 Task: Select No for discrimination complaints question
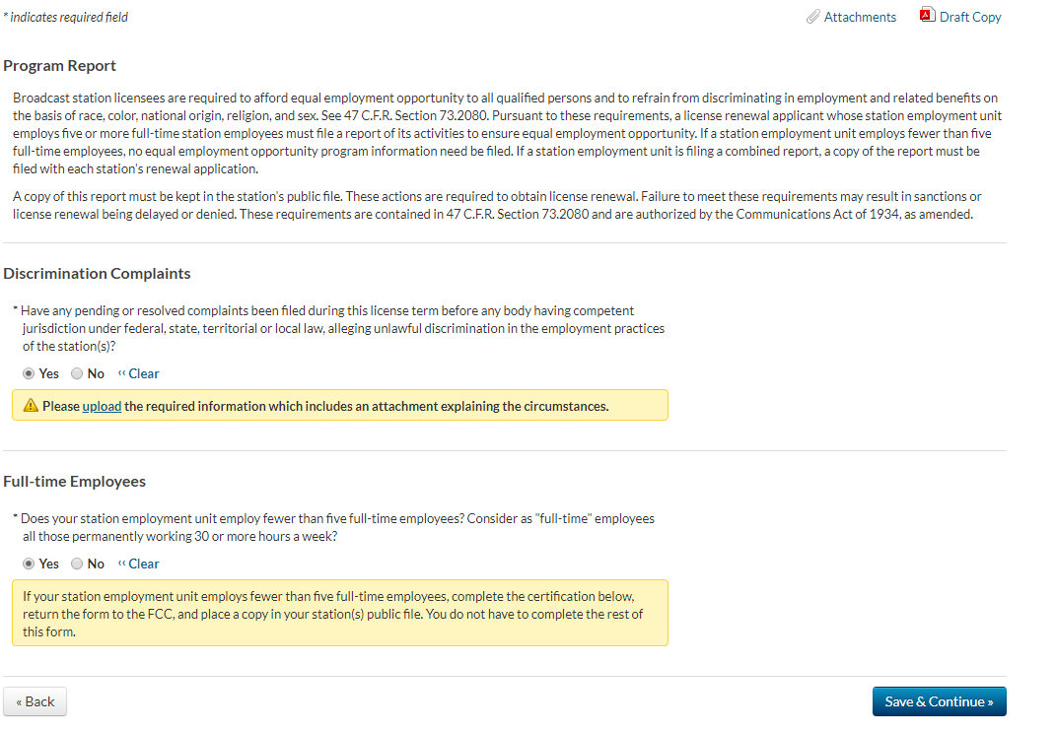click(77, 373)
